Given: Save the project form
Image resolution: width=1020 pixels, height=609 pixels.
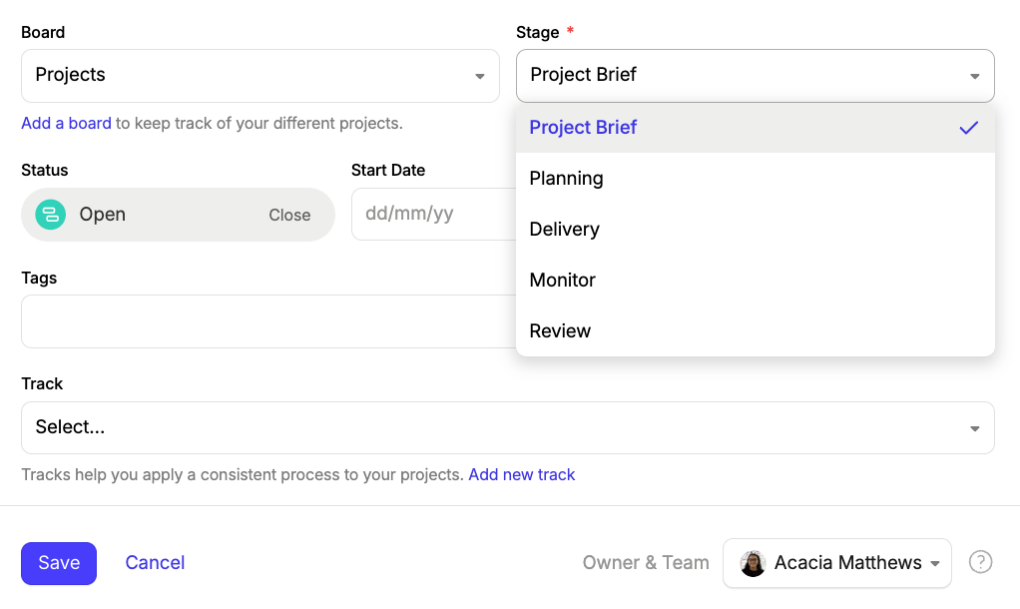Looking at the screenshot, I should [x=59, y=563].
